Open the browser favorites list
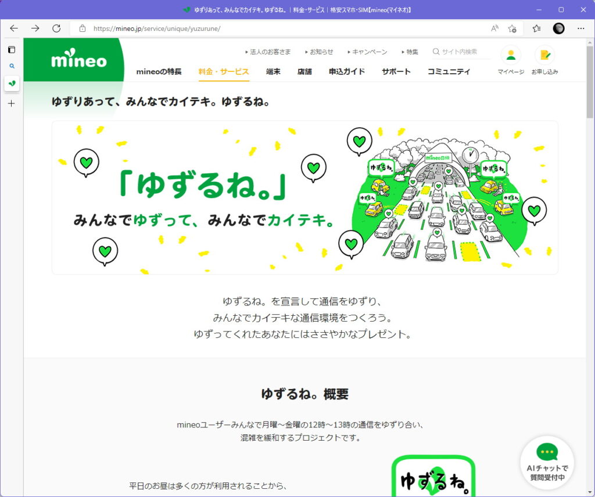This screenshot has width=595, height=497. click(536, 28)
